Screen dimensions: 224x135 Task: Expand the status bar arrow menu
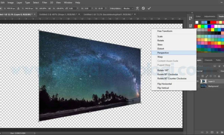pyautogui.click(x=34, y=133)
